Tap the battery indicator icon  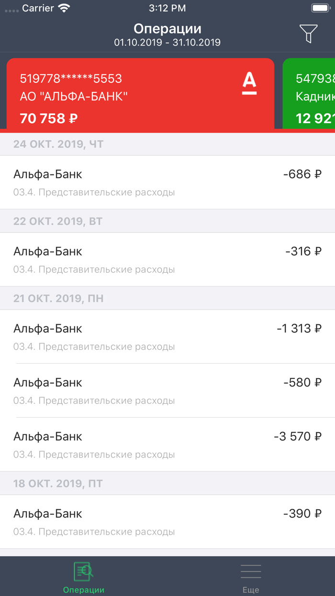pos(320,8)
